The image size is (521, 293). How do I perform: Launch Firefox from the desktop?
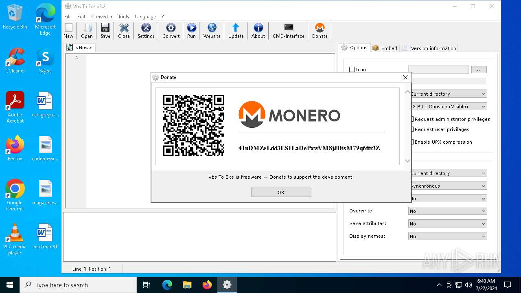(x=15, y=149)
